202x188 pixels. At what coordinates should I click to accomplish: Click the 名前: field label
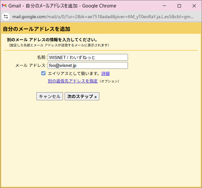point(42,57)
